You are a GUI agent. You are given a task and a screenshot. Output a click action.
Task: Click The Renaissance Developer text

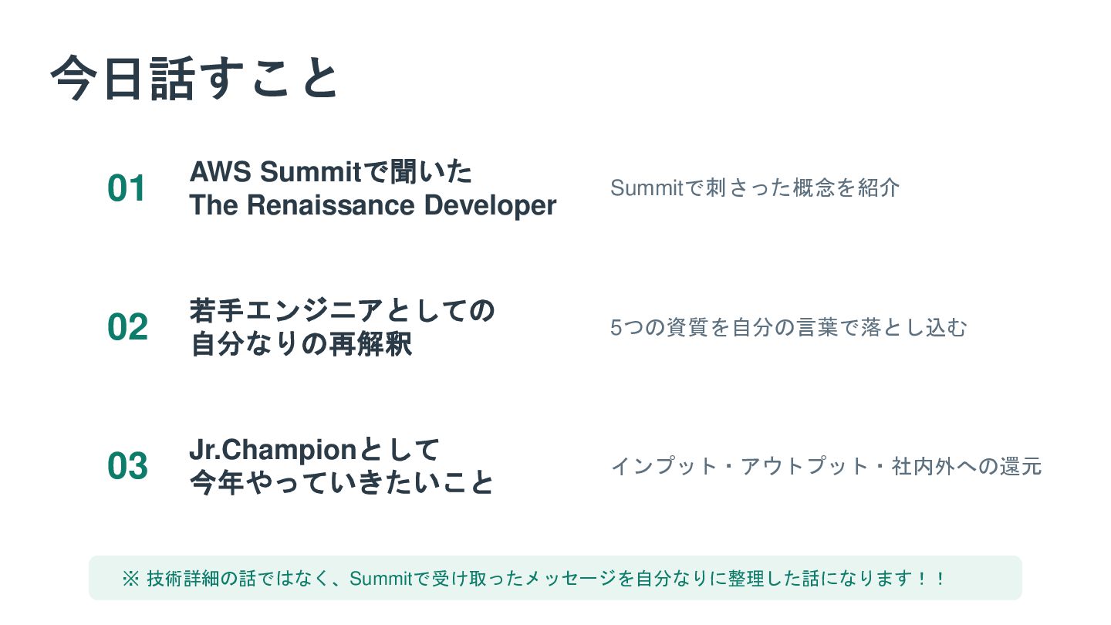pos(373,206)
